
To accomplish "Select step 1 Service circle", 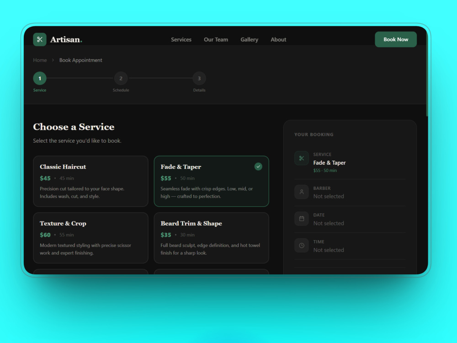I will click(x=40, y=78).
